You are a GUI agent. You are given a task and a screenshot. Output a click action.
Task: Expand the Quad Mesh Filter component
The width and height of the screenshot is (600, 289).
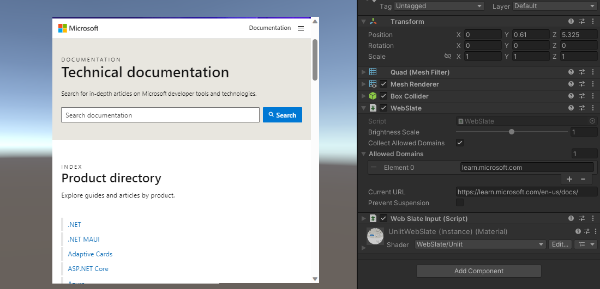pos(363,72)
